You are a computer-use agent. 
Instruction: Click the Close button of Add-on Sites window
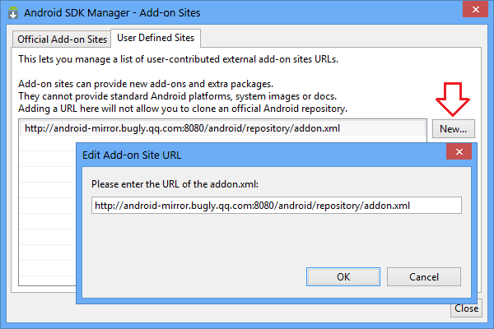click(x=466, y=308)
